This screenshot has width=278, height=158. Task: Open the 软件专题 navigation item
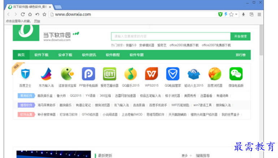(x=137, y=55)
